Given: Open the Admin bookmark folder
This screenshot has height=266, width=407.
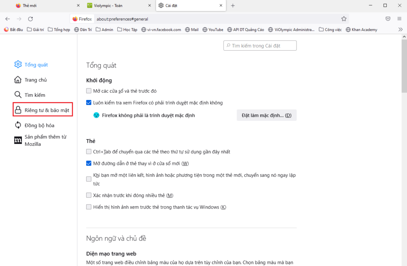Looking at the screenshot, I should click(x=105, y=29).
